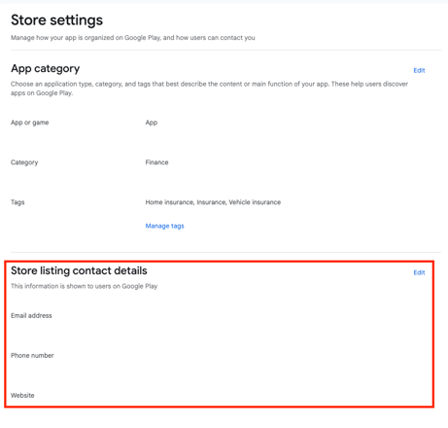448x428 pixels.
Task: Click 'This information is shown to users' text
Action: [85, 286]
